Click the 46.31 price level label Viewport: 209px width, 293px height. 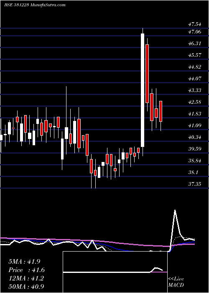pos(195,44)
